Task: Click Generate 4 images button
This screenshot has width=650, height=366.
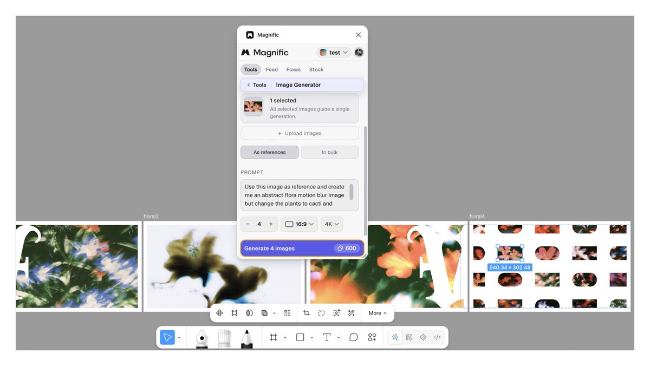Action: pos(302,248)
